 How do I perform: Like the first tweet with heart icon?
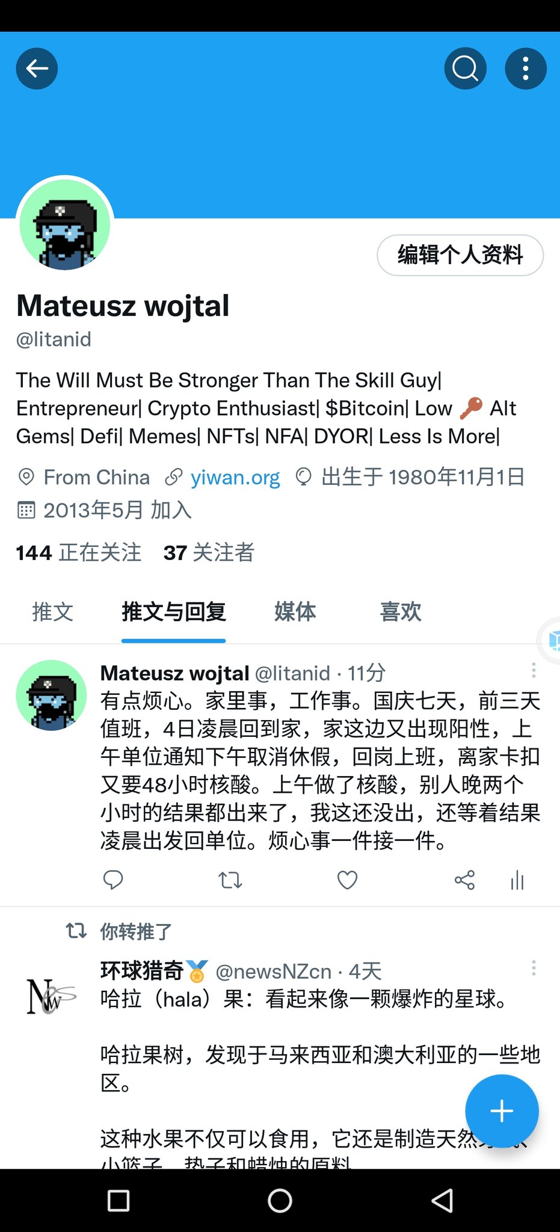(347, 880)
